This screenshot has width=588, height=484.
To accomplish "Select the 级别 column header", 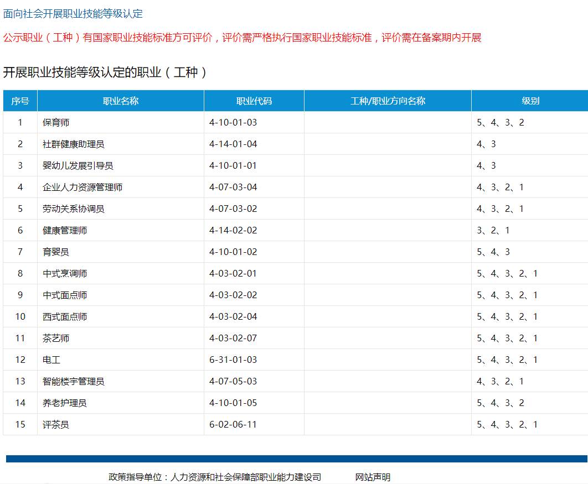I will coord(530,101).
